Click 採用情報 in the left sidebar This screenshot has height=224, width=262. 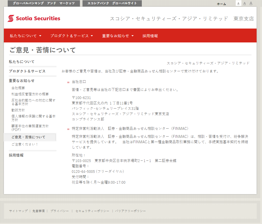click(16, 155)
